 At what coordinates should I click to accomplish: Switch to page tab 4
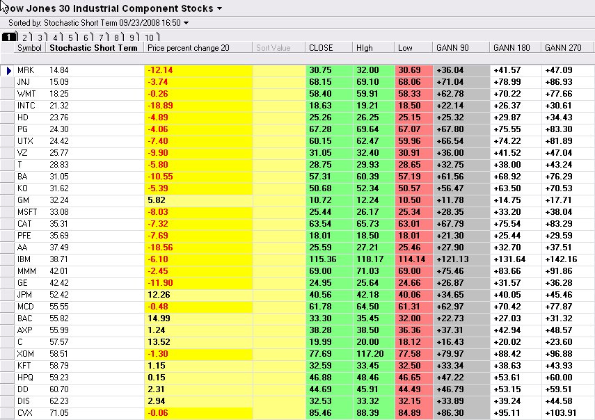pyautogui.click(x=56, y=37)
